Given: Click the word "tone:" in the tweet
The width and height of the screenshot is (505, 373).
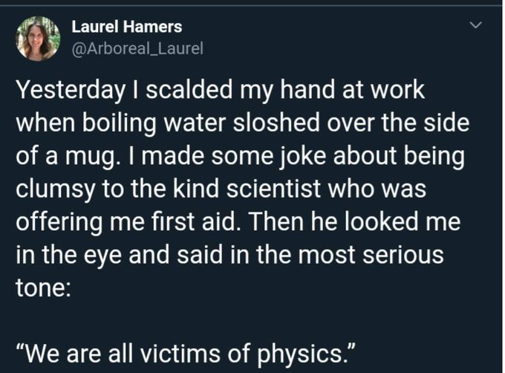Looking at the screenshot, I should pyautogui.click(x=43, y=288).
